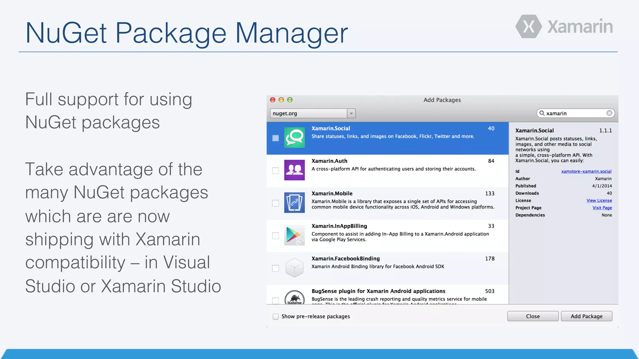
Task: Click the Add Package button
Action: [x=586, y=316]
